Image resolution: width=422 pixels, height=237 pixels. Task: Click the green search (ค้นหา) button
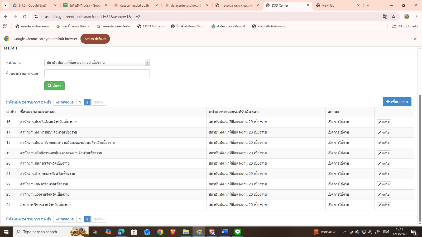point(54,86)
